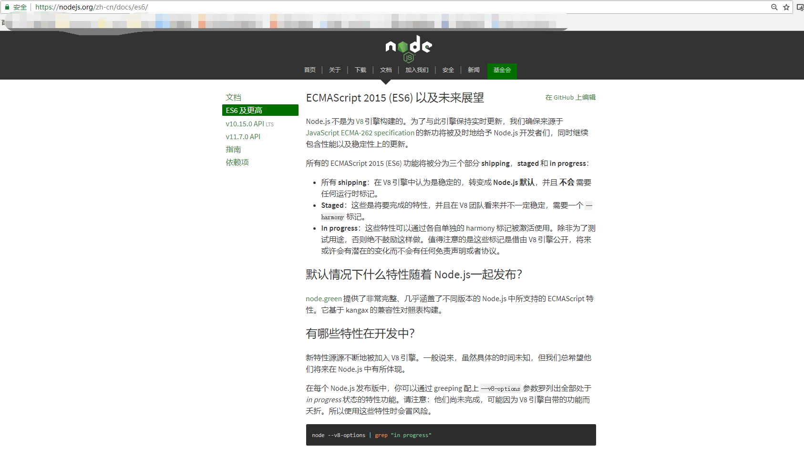Click the zoom magnifier icon in address bar
This screenshot has width=804, height=458.
click(774, 7)
